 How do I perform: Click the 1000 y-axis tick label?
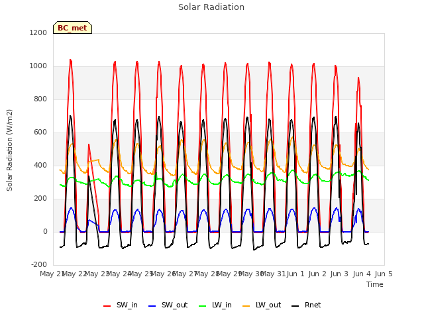click(x=38, y=66)
